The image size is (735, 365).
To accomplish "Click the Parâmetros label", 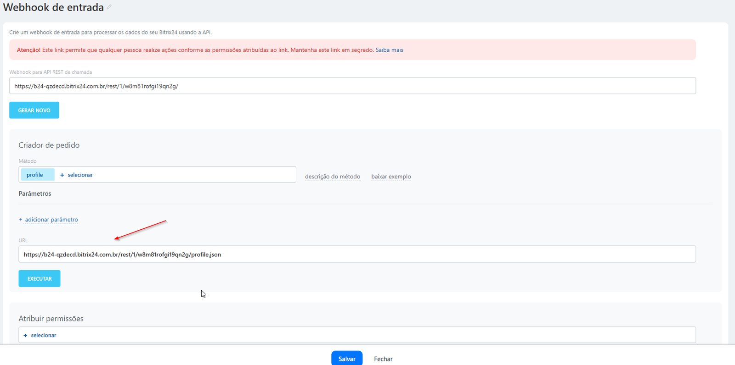I will pos(35,194).
